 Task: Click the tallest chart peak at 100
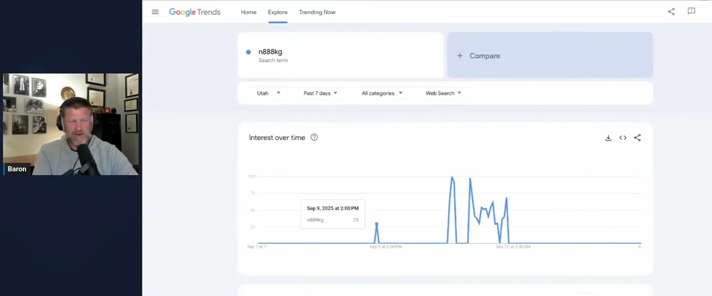coord(452,177)
